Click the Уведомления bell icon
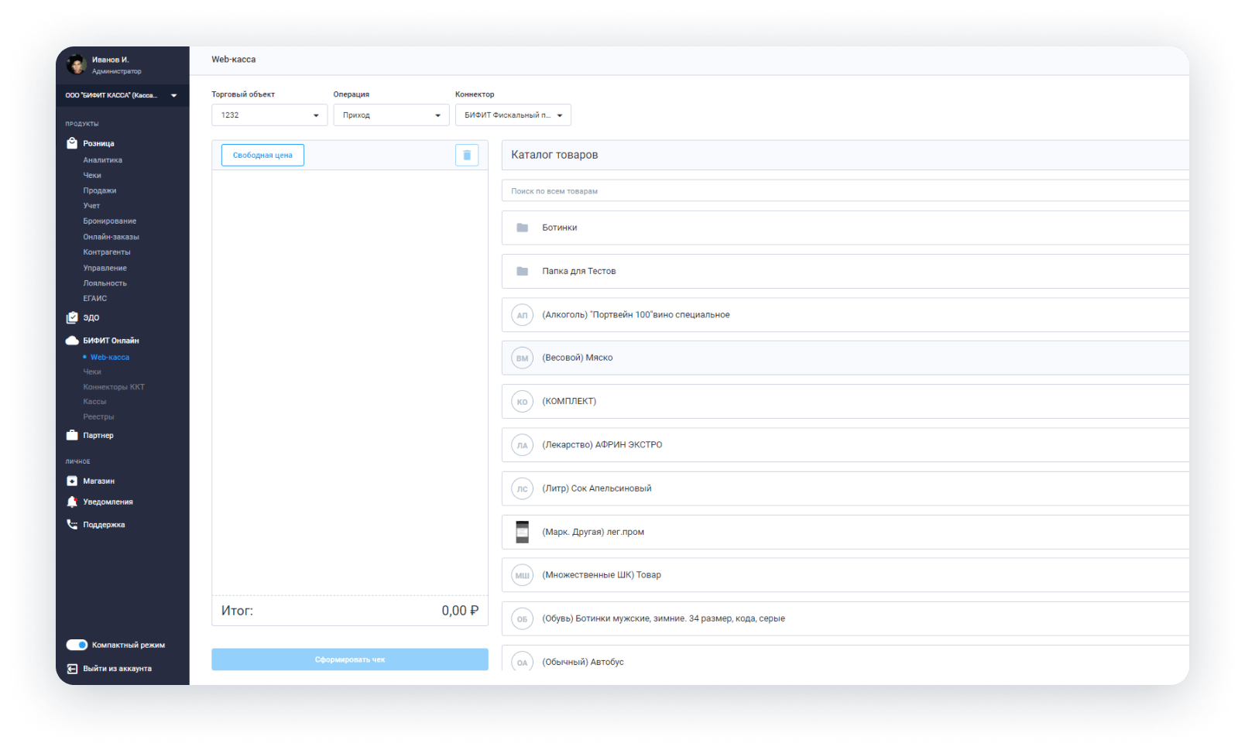The image size is (1245, 750). 72,502
